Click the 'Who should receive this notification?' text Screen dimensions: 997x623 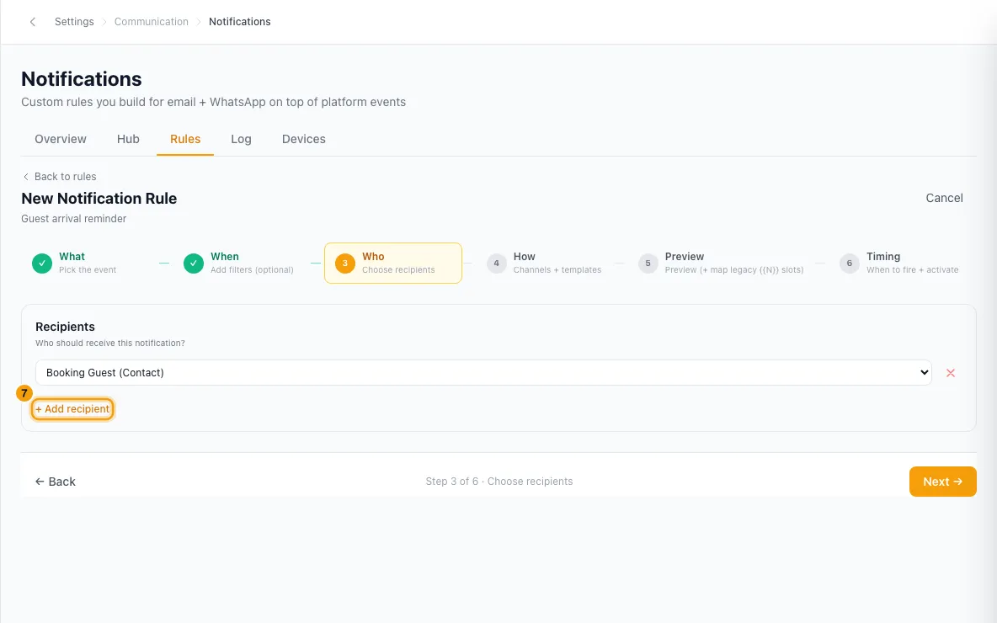click(x=110, y=343)
